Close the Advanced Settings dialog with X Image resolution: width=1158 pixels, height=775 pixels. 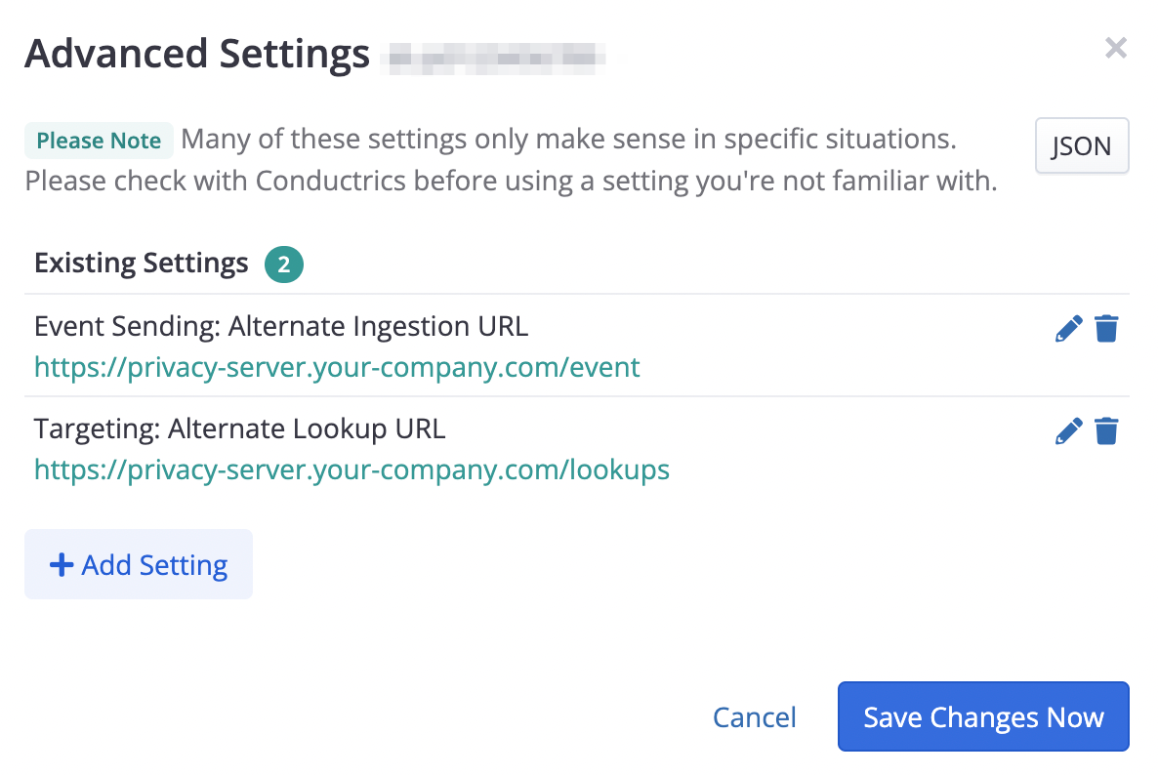[1116, 48]
